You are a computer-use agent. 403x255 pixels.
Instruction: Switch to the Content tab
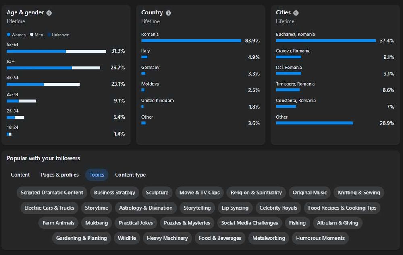pyautogui.click(x=20, y=175)
